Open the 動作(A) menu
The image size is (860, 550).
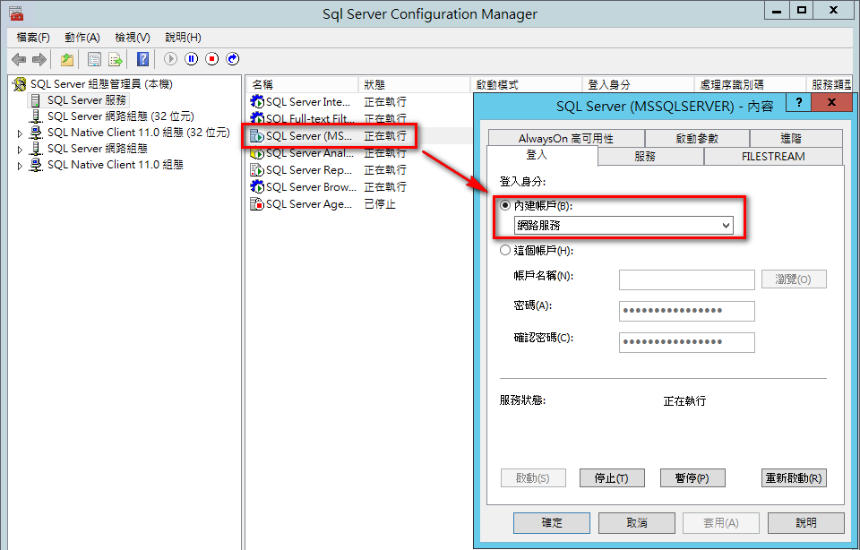(x=82, y=38)
